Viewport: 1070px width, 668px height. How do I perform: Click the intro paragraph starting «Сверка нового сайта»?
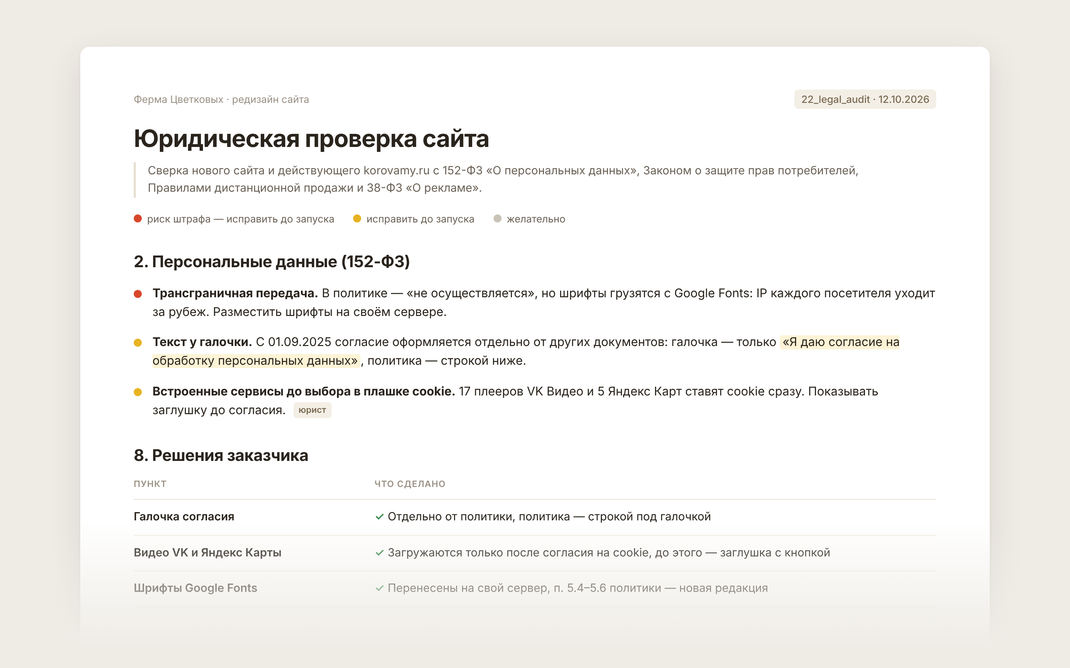(x=503, y=179)
